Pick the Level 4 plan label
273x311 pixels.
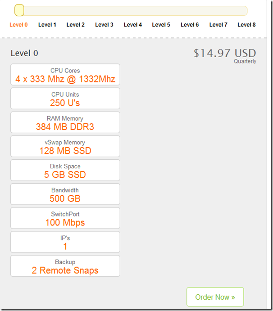pyautogui.click(x=132, y=25)
